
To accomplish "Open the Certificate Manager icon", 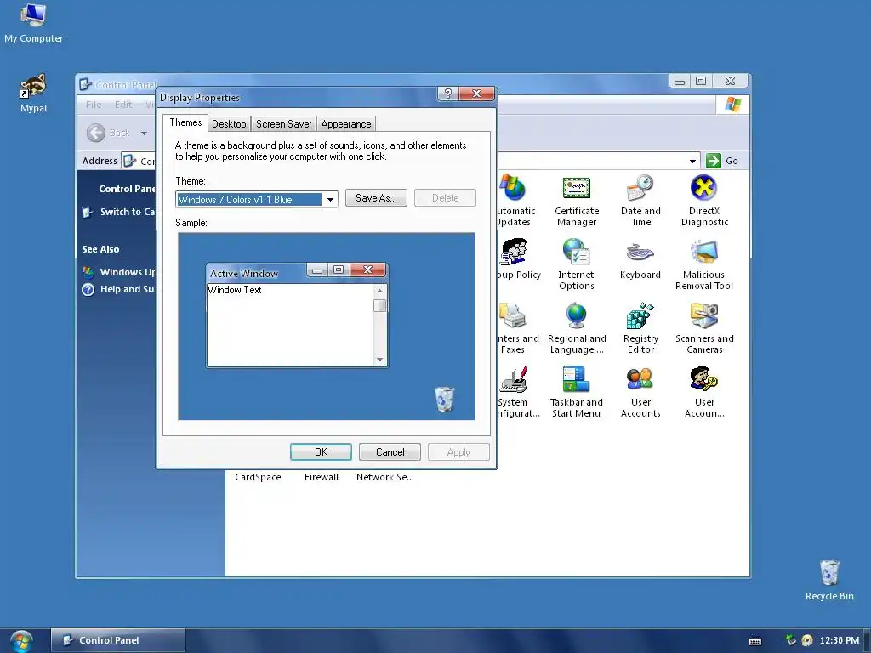I will [577, 201].
